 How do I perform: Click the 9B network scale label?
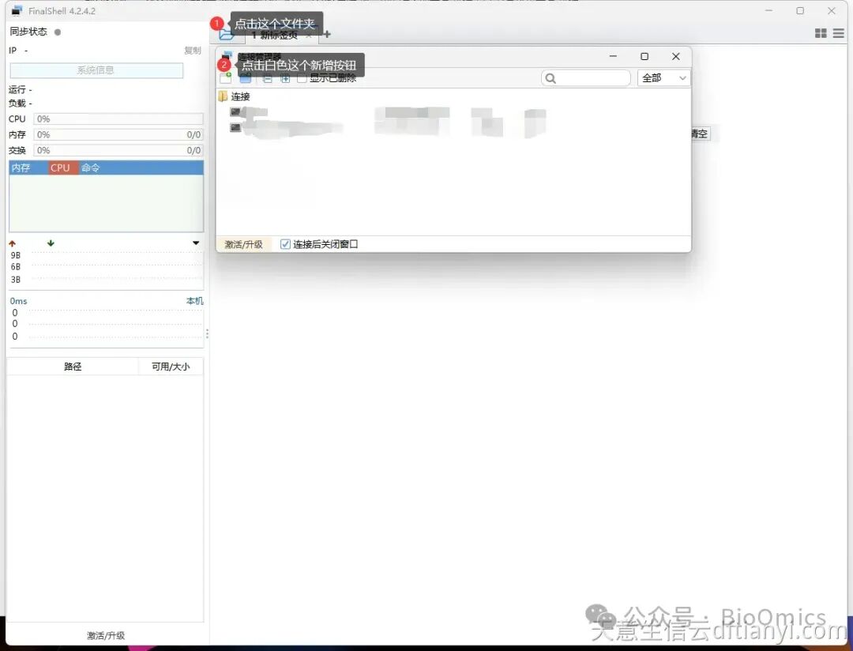click(x=15, y=255)
